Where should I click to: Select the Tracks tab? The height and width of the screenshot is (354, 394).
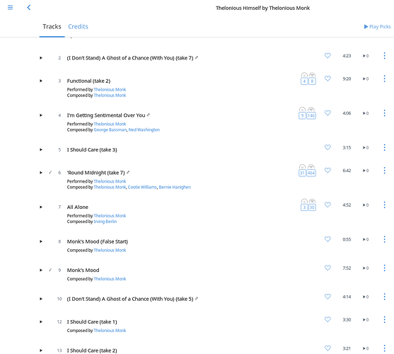click(52, 27)
